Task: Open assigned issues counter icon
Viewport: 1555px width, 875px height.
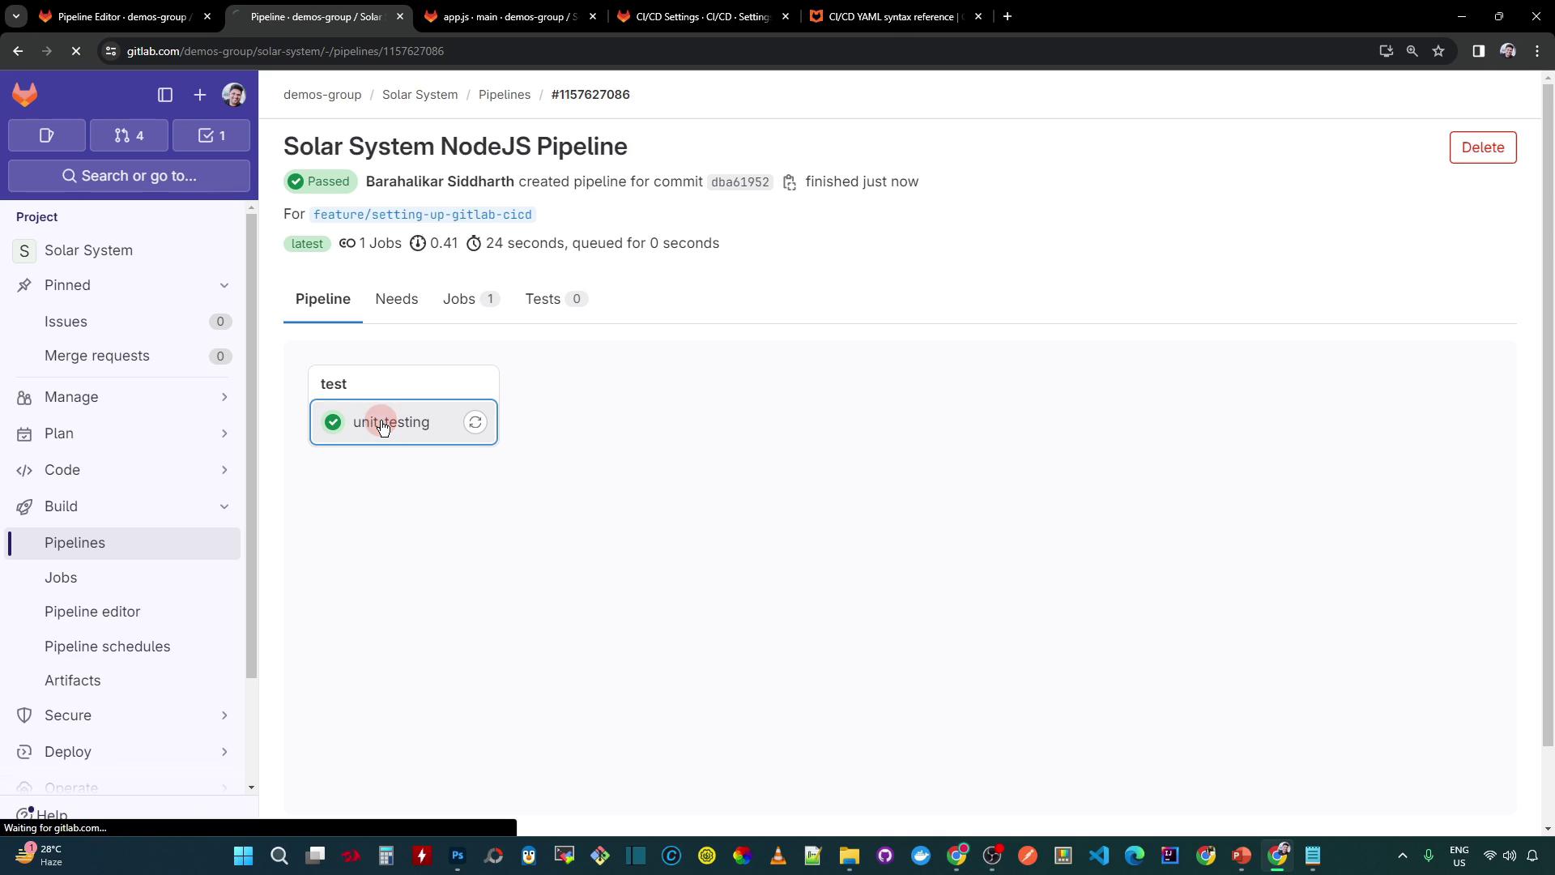Action: 47,135
